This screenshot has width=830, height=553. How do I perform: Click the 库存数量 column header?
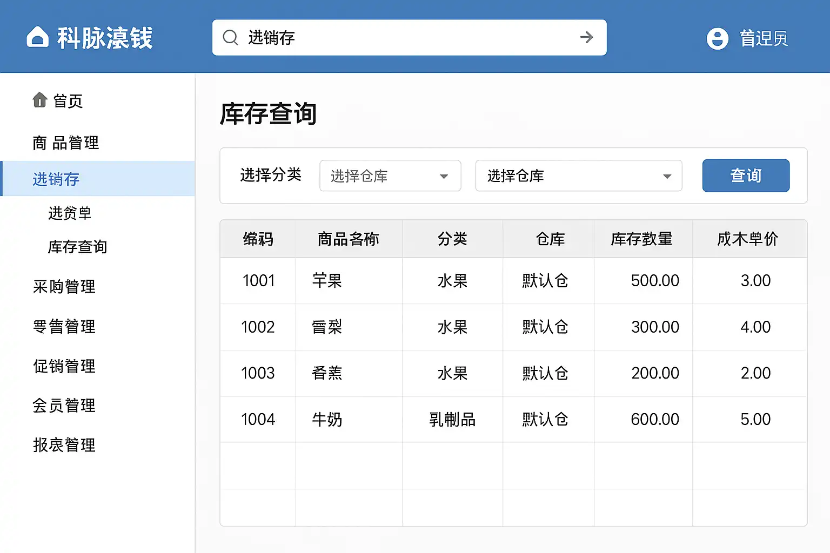[x=641, y=239]
